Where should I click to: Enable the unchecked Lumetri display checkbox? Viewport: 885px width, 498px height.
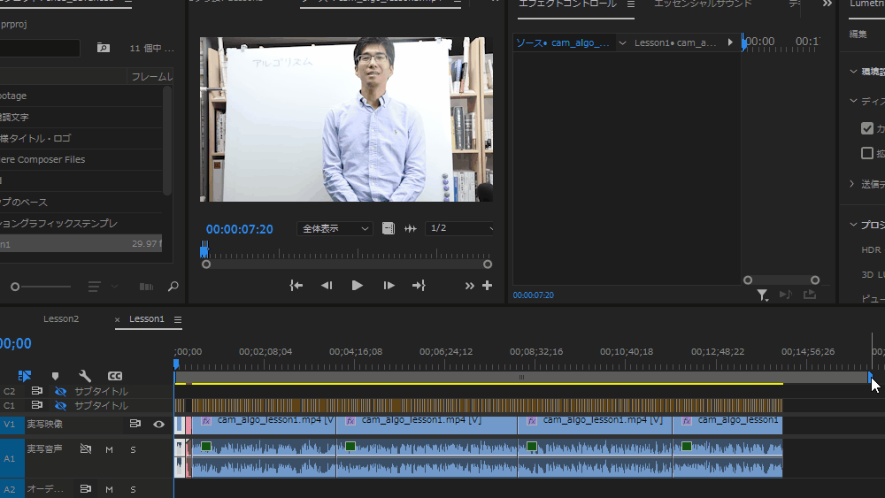(867, 153)
